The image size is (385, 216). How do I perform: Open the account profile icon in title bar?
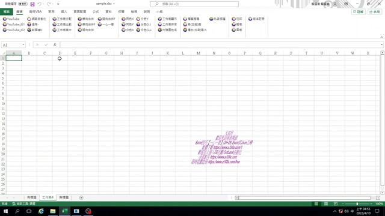(x=335, y=4)
